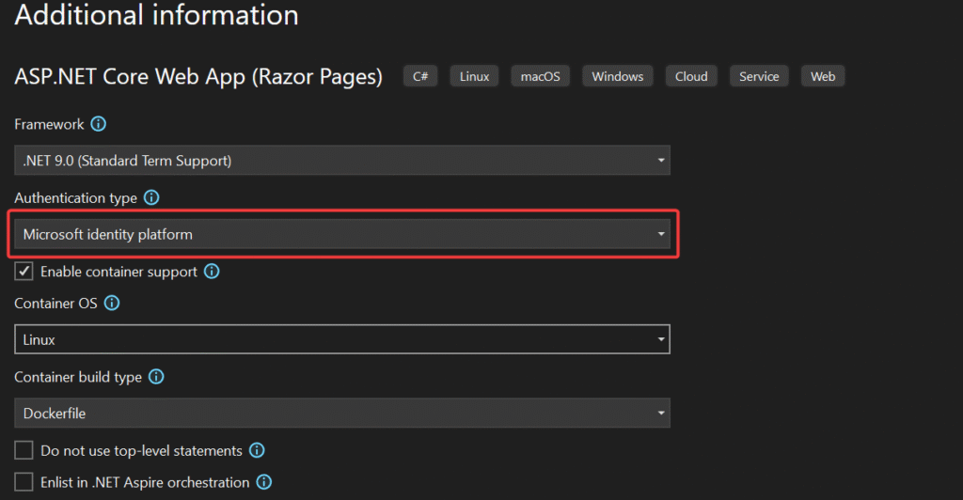Open the Container build type dropdown

[x=342, y=413]
